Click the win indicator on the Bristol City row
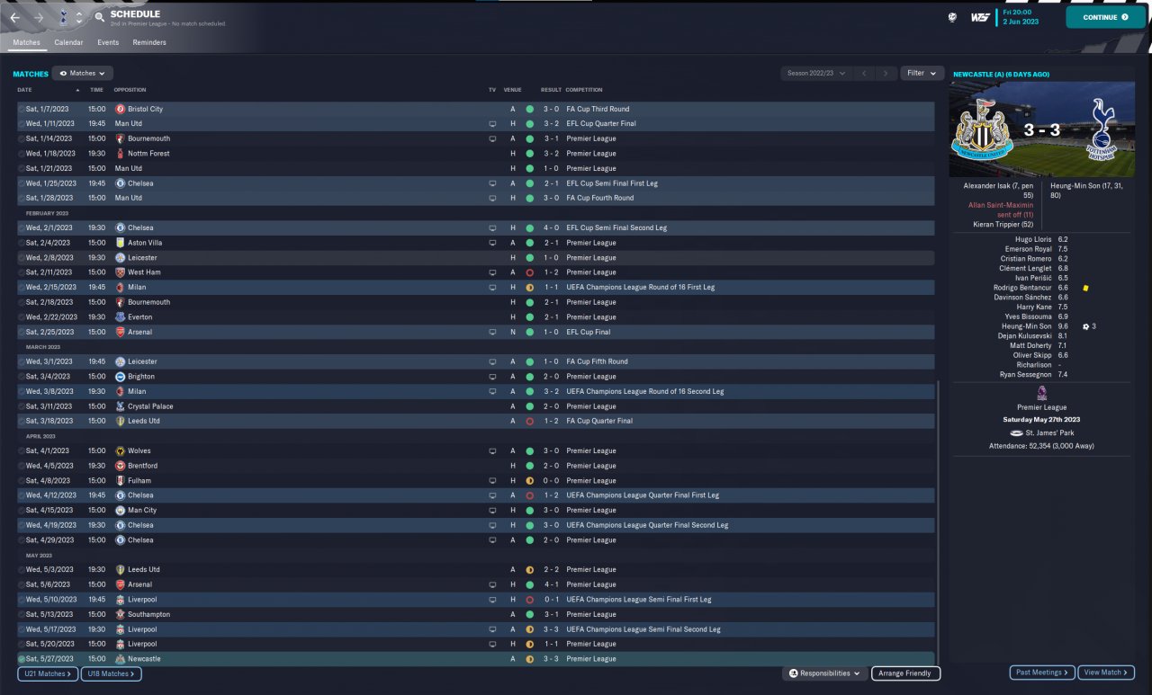This screenshot has height=695, width=1152. click(529, 109)
